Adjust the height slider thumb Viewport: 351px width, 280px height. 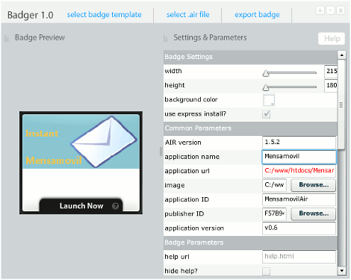266,87
